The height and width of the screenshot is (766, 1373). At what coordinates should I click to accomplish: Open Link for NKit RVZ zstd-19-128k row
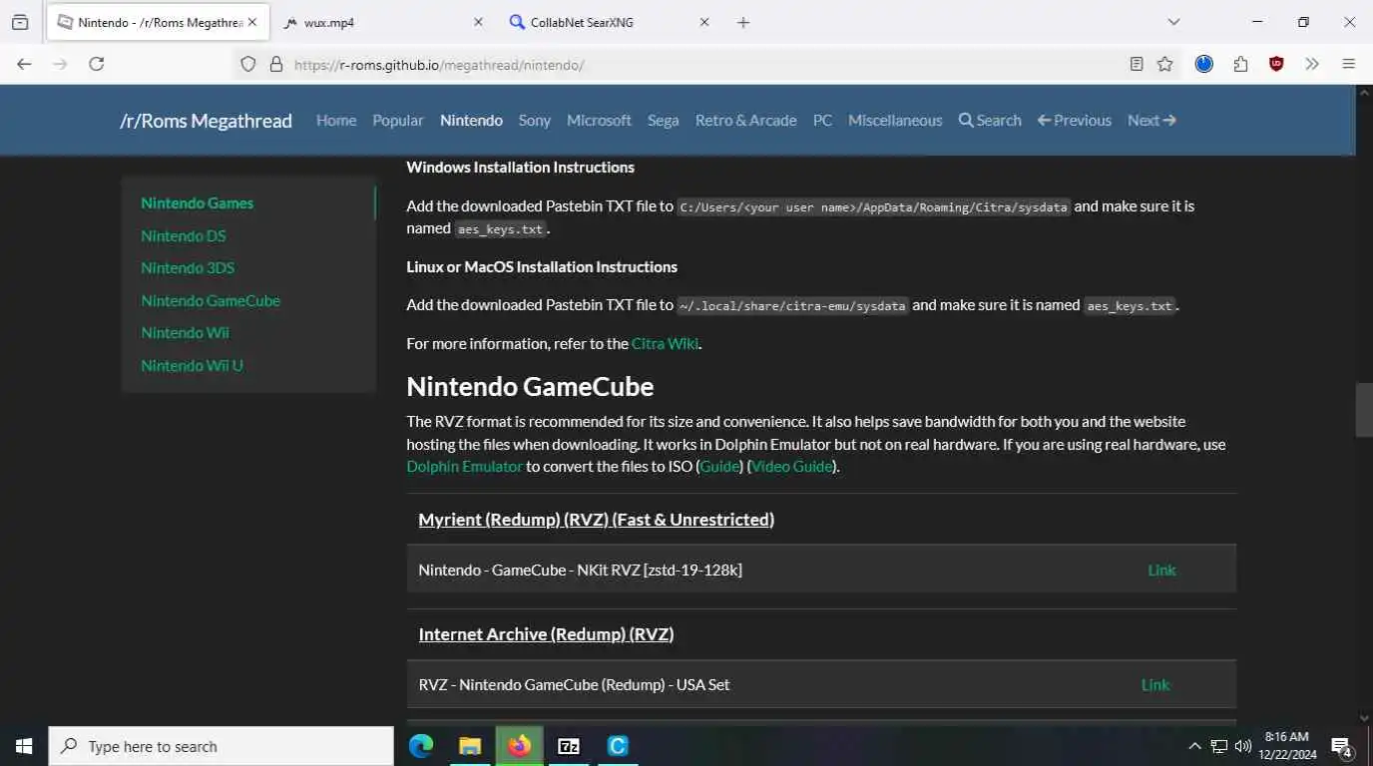click(x=1161, y=570)
